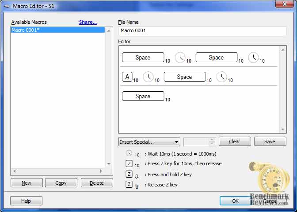Image resolution: width=297 pixels, height=212 pixels.
Task: Click the stepper up arrow beside Insert Special
Action: (212, 140)
